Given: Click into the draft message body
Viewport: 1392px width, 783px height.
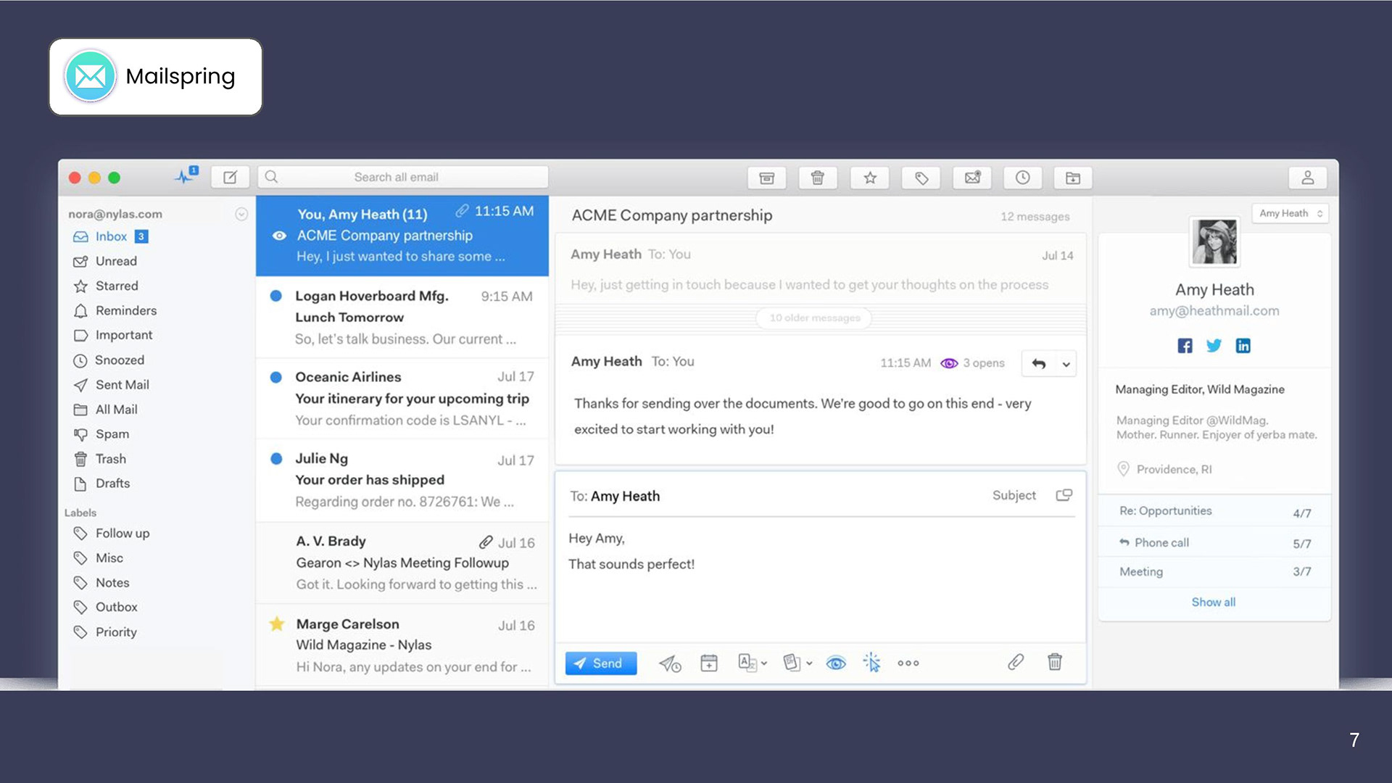Looking at the screenshot, I should coord(819,580).
